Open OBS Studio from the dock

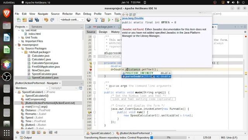click(7, 77)
